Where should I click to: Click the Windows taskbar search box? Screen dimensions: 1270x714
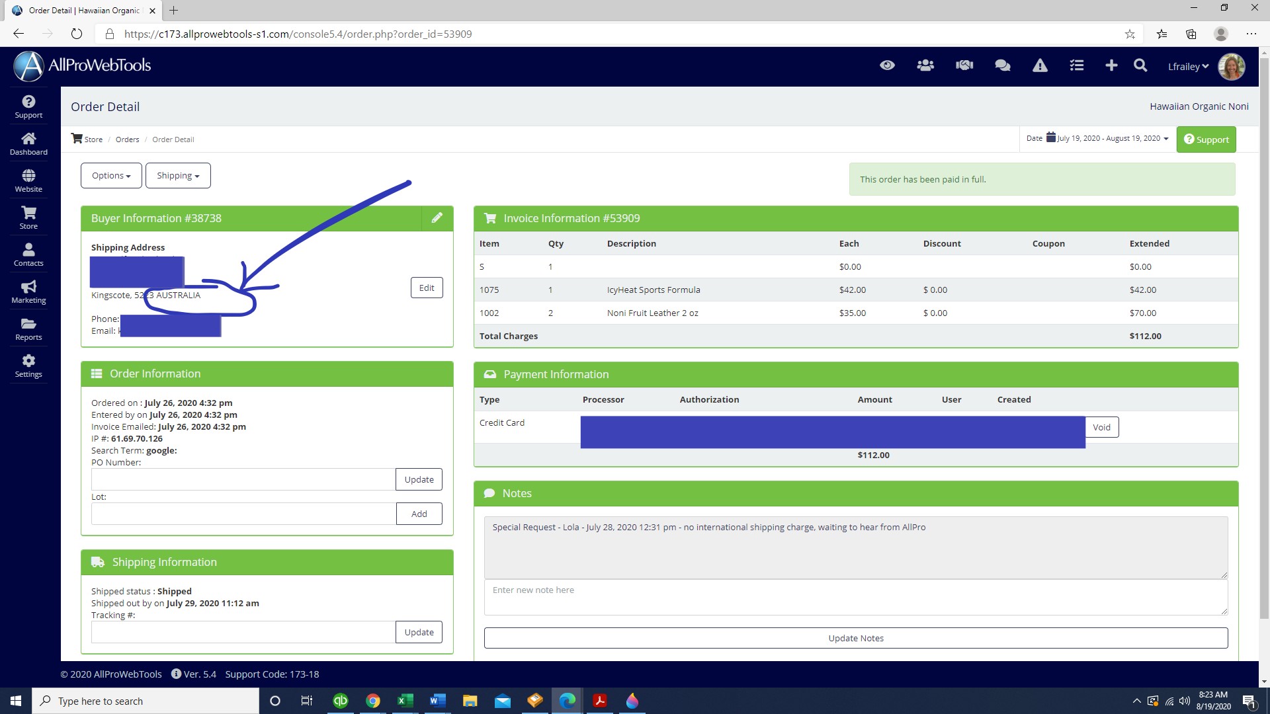146,701
